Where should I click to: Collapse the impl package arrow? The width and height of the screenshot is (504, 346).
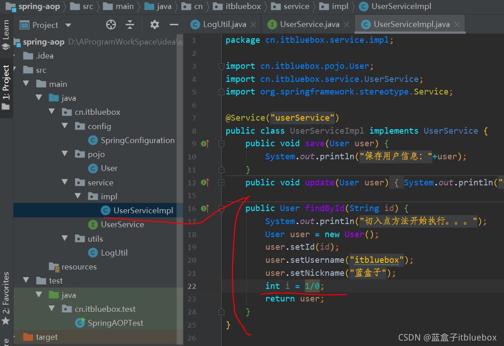tap(78, 196)
